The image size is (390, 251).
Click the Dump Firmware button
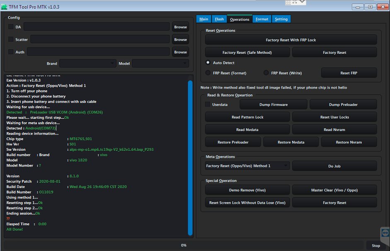(x=273, y=104)
